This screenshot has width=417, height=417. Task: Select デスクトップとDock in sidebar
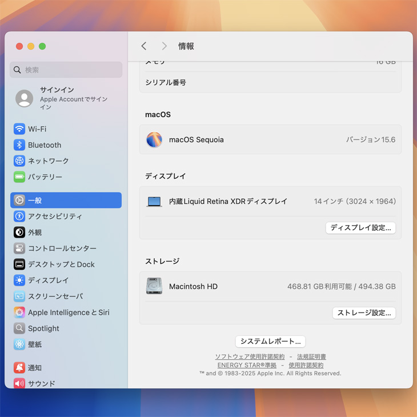click(x=61, y=264)
